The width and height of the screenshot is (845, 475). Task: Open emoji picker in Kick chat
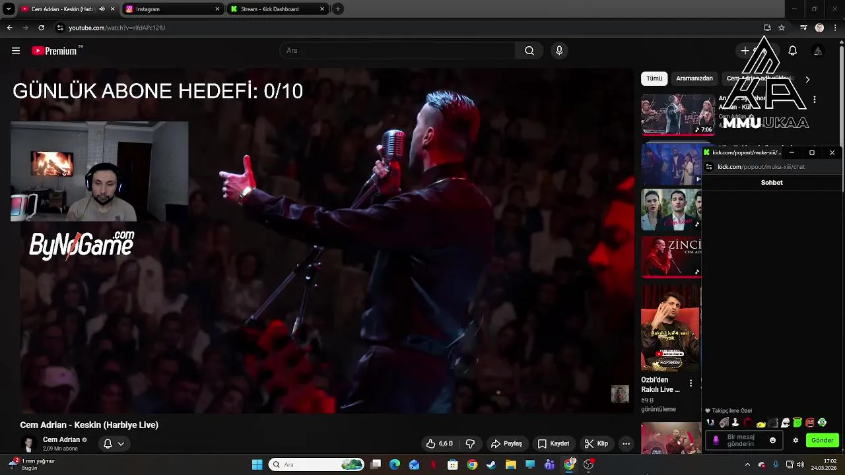click(772, 440)
